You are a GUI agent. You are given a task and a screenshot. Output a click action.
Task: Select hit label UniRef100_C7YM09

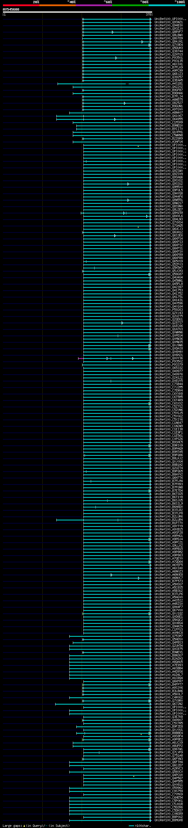point(168,794)
